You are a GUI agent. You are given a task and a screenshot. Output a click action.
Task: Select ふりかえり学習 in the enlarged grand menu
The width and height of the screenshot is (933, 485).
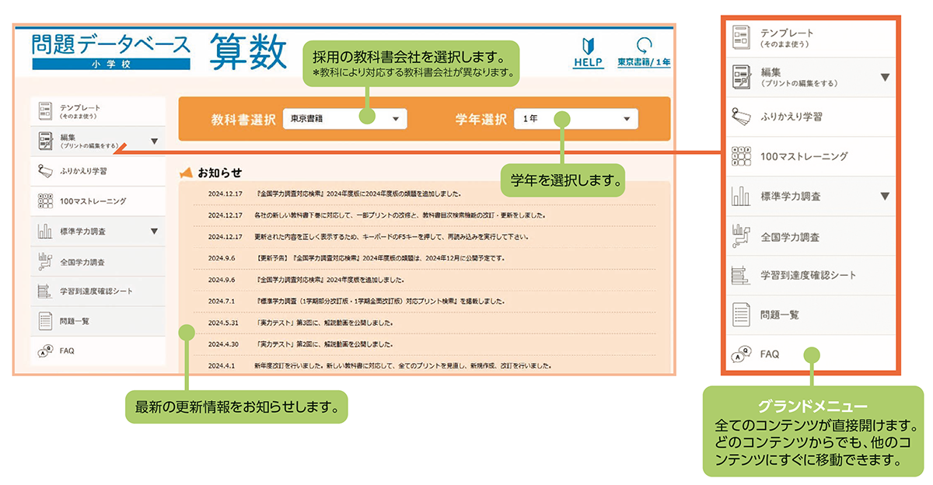tap(791, 117)
